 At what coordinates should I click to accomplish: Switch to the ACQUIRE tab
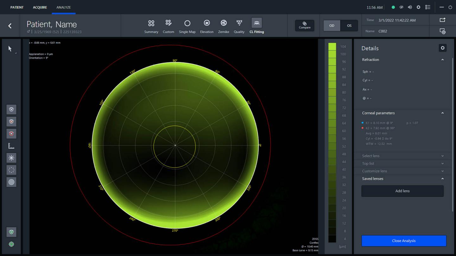tap(40, 7)
